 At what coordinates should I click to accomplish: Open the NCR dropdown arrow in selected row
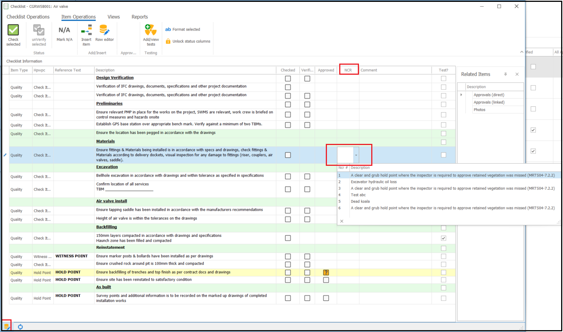(356, 155)
